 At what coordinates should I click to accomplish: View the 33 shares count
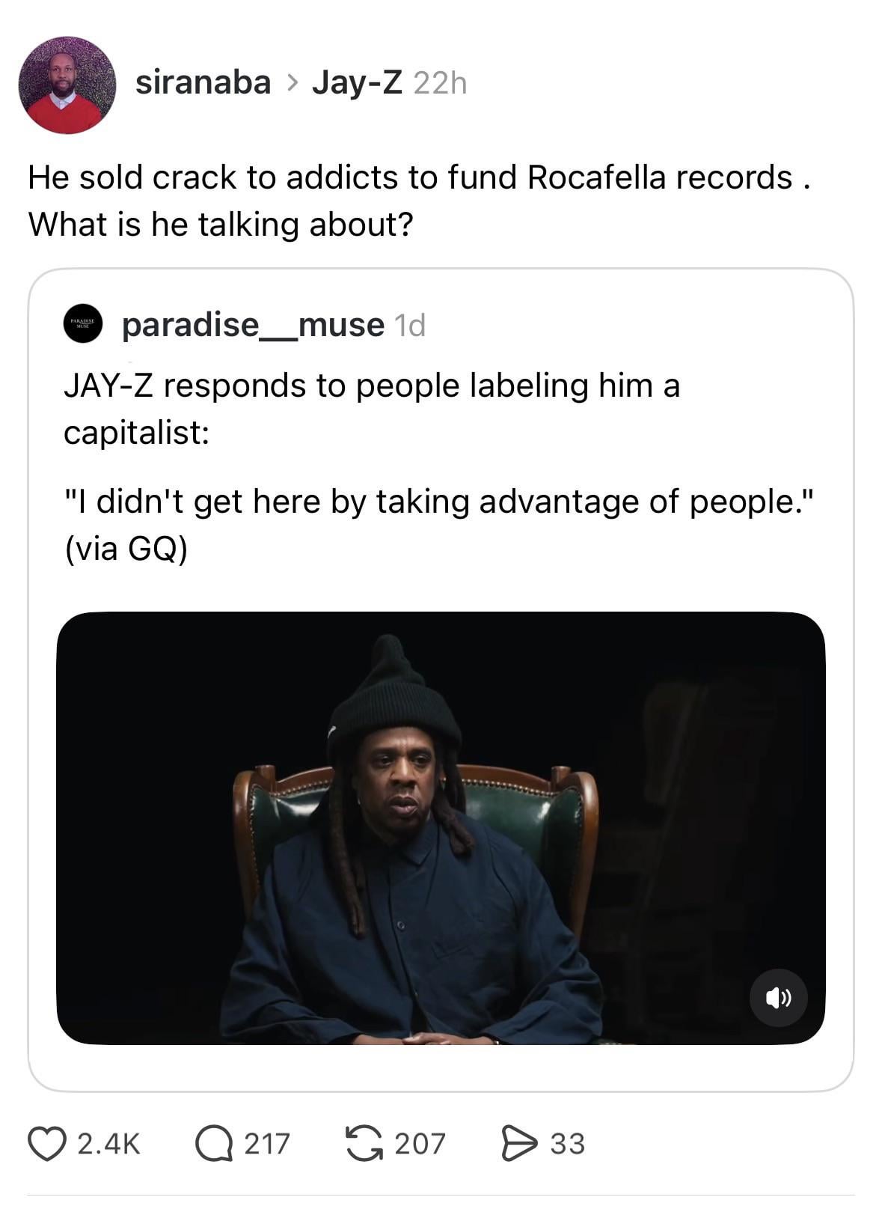(568, 1144)
